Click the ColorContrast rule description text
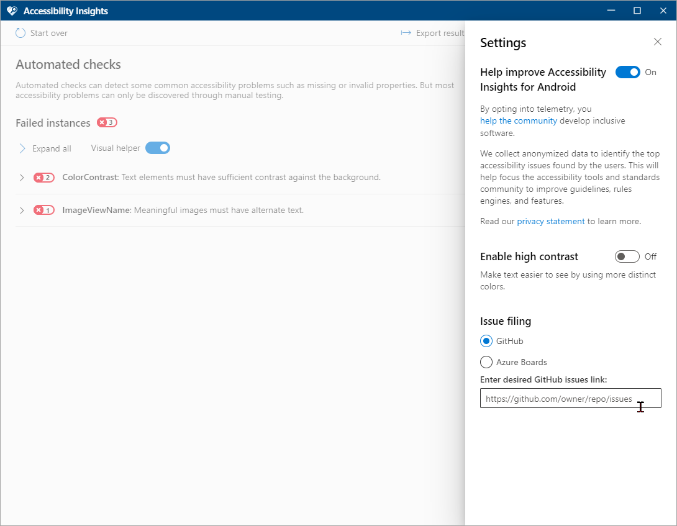Image resolution: width=677 pixels, height=526 pixels. 251,178
